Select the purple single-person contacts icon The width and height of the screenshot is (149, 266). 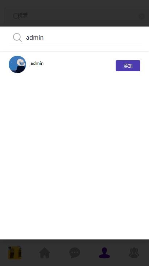point(104,253)
